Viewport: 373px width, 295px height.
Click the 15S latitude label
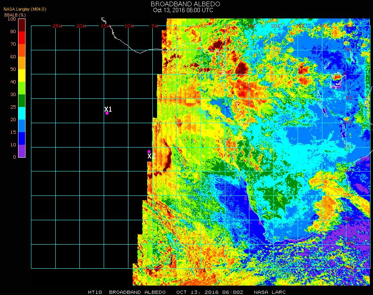point(349,147)
